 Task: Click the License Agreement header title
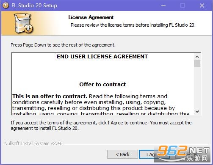[91, 17]
